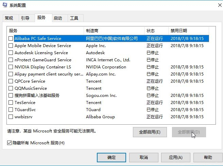Select the Apple Mobile Device Service row name
Viewport: 223px width, 166px height.
tap(43, 46)
